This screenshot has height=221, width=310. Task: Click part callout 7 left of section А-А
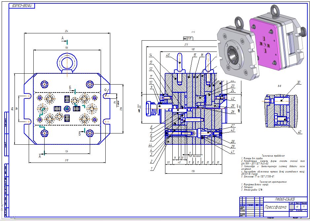[151, 131]
